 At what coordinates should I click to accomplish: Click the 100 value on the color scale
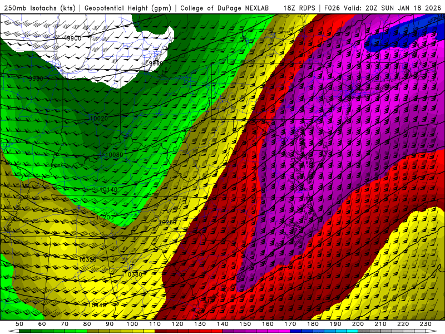pyautogui.click(x=132, y=324)
